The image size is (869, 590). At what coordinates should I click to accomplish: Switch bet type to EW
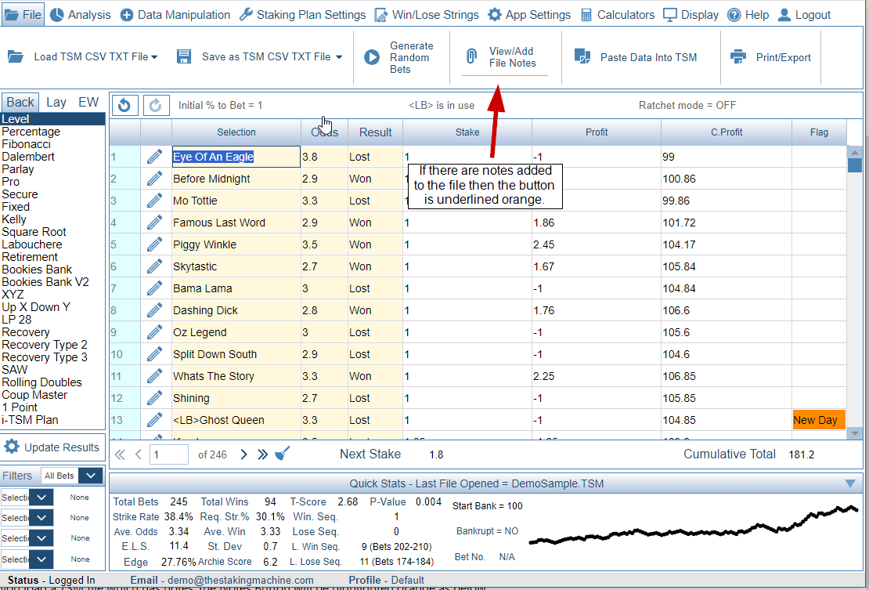tap(88, 102)
